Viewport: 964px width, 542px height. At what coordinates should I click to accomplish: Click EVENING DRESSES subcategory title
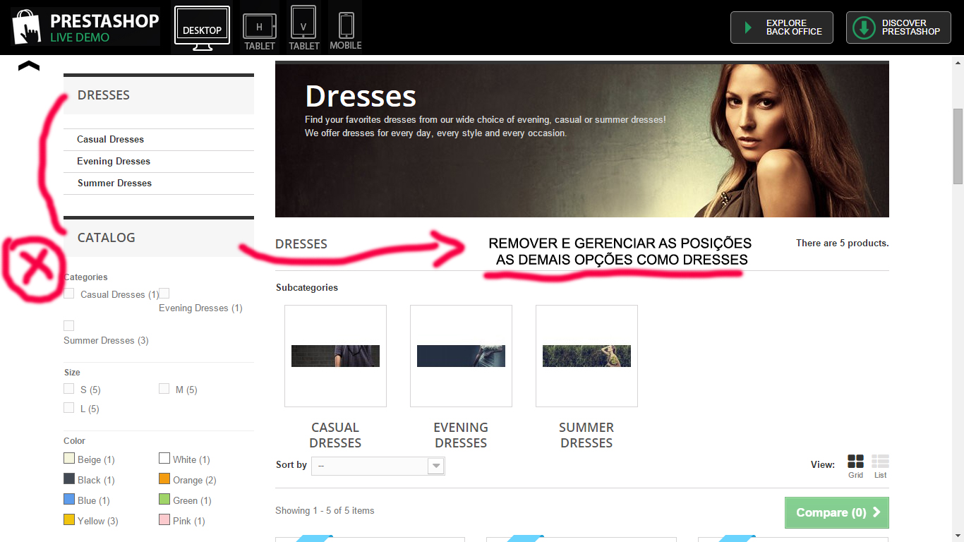point(461,435)
